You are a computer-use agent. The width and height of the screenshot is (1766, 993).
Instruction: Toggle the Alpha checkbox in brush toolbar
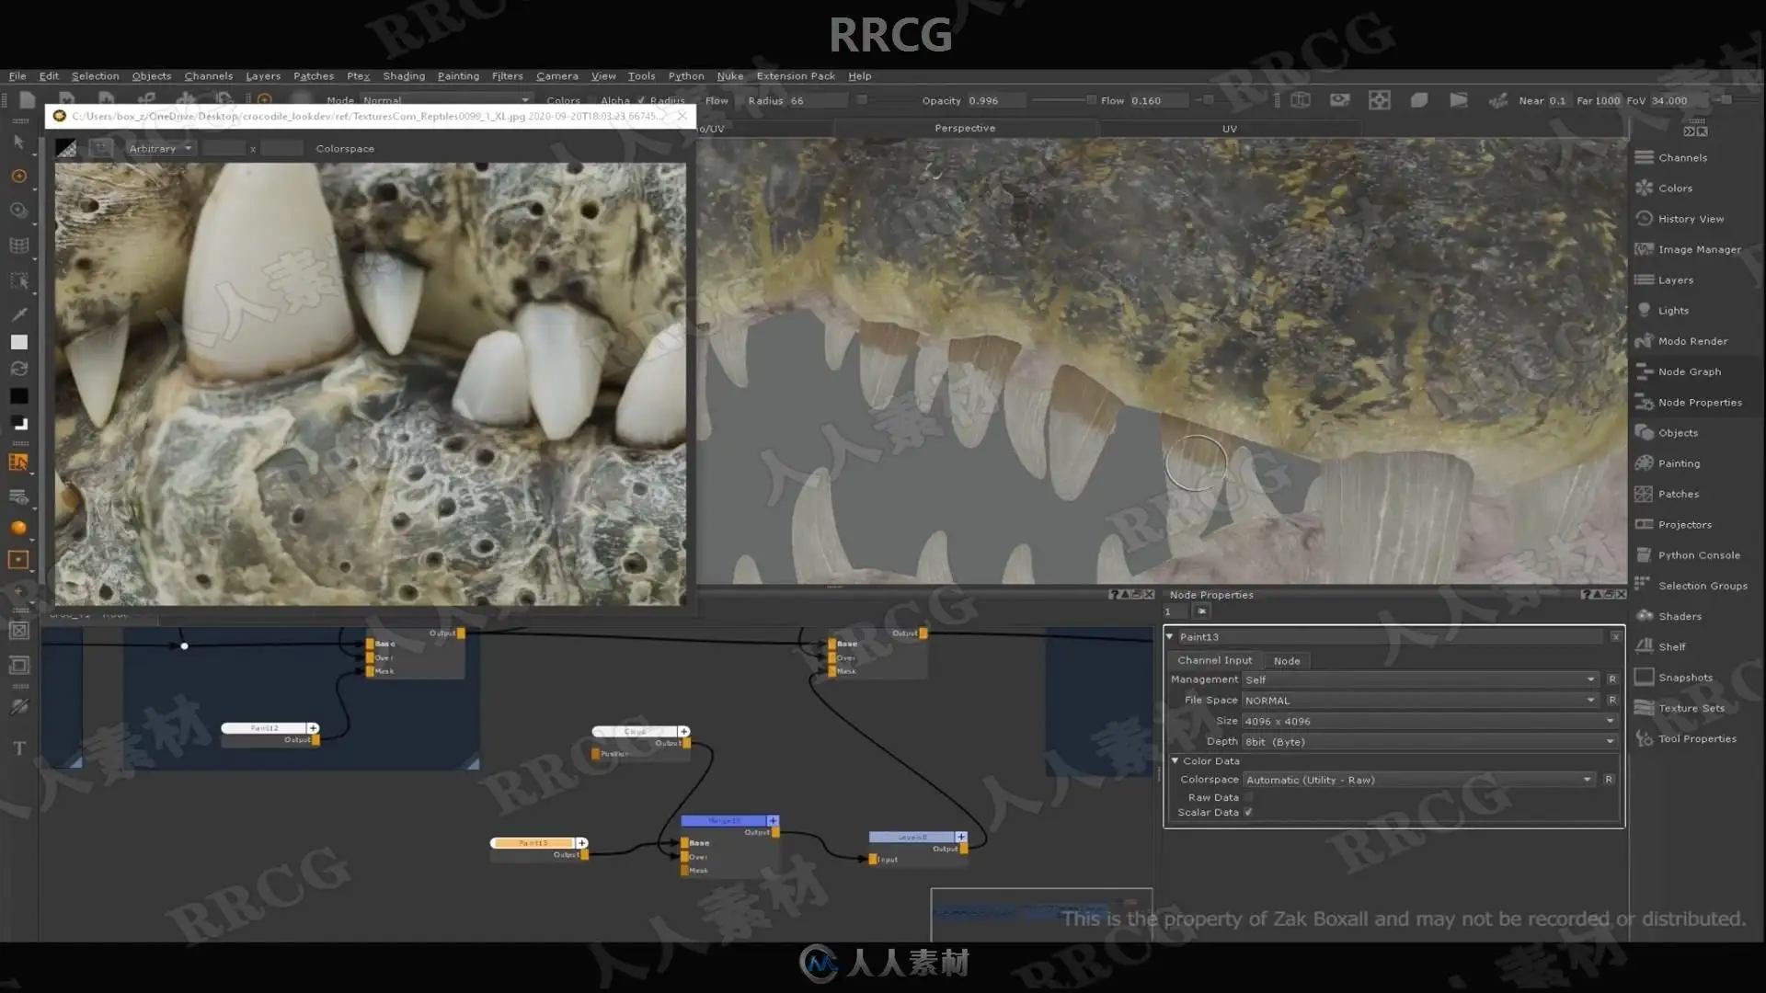641,101
